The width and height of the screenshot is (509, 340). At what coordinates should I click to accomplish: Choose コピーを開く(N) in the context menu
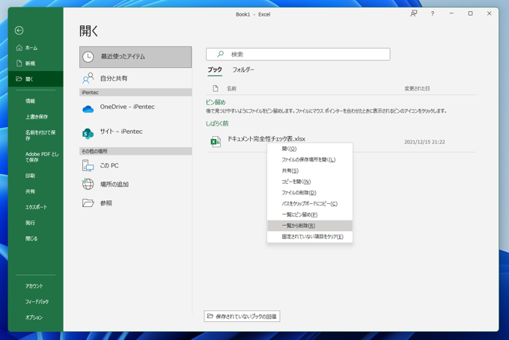click(310, 182)
